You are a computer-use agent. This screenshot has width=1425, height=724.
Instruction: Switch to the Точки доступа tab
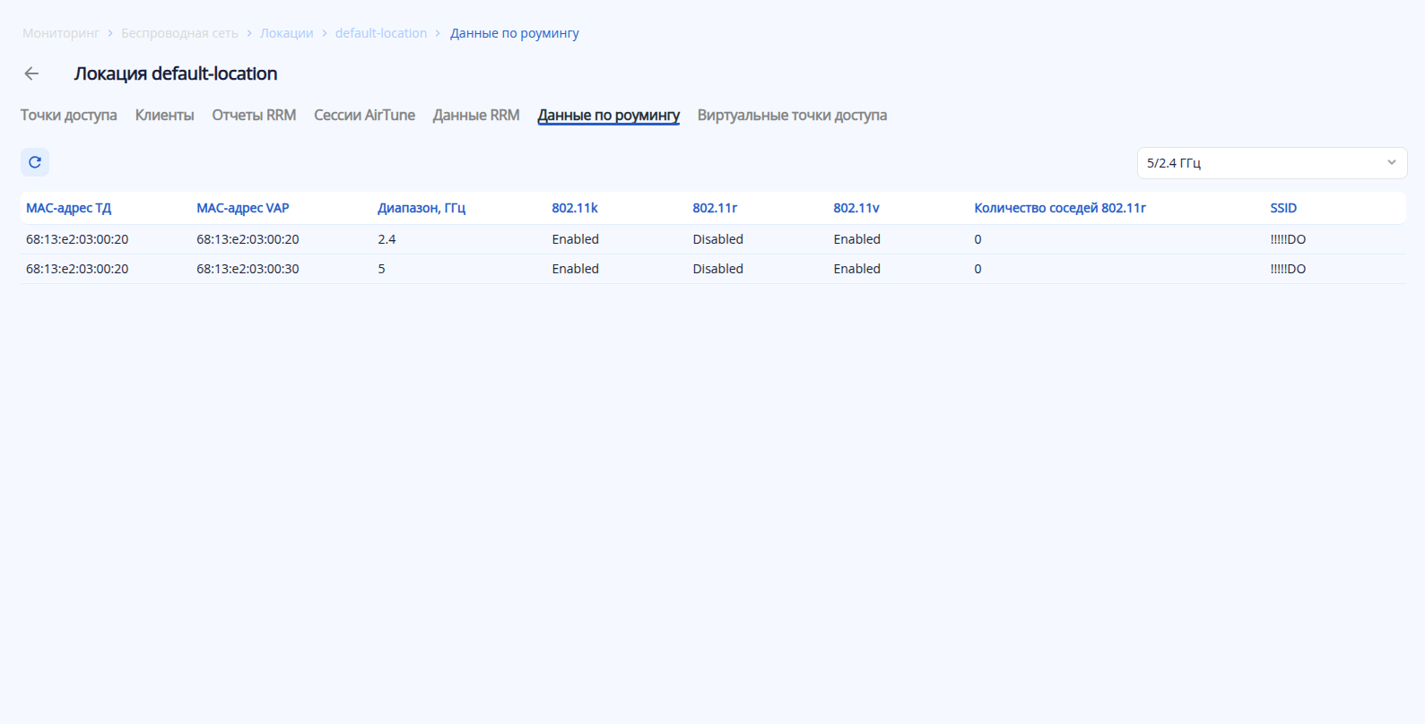coord(69,116)
